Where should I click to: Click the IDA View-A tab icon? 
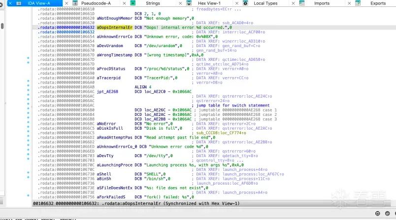(x=19, y=3)
